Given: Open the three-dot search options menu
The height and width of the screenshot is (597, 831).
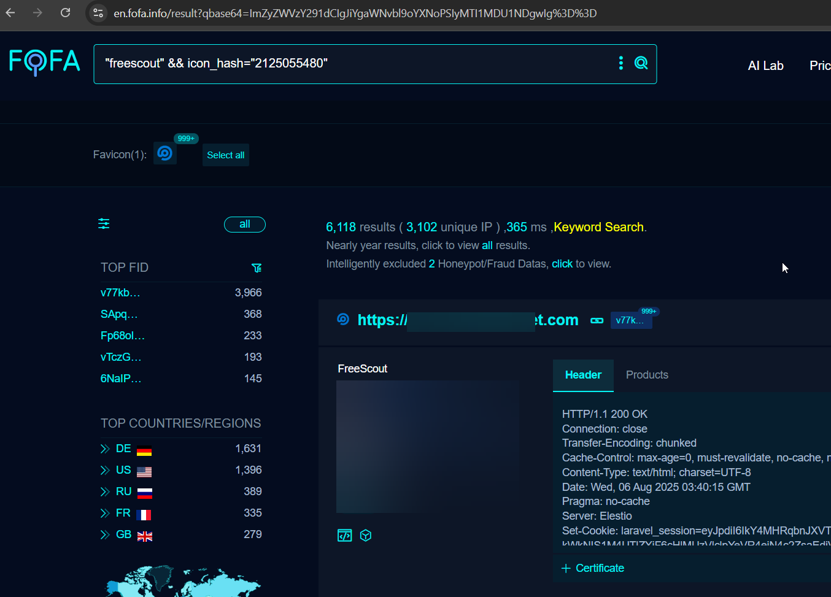Looking at the screenshot, I should click(x=621, y=63).
